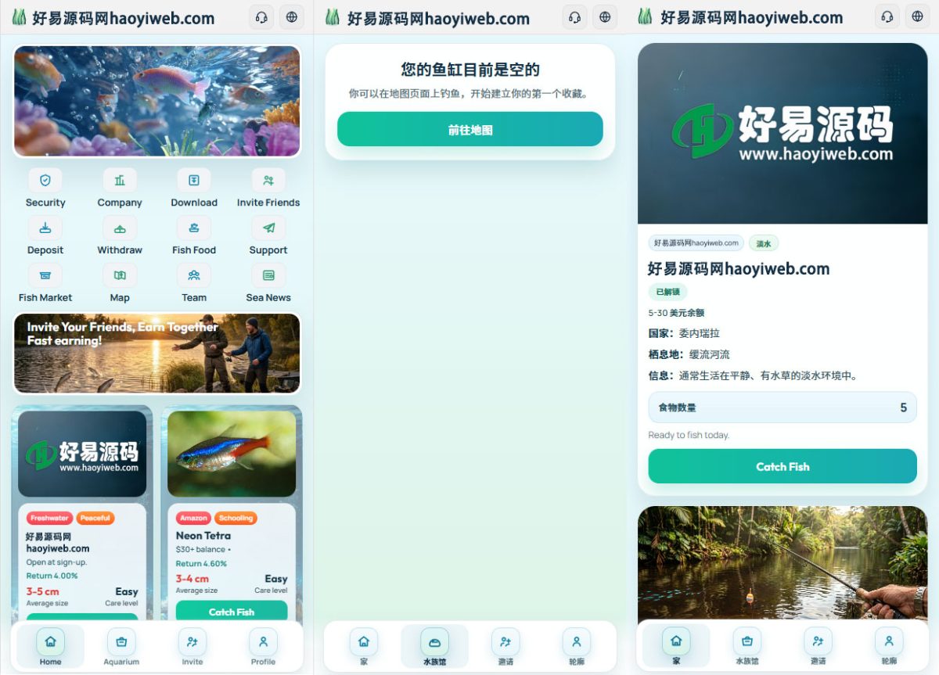Tap the Download icon
Viewport: 939px width, 675px height.
[194, 181]
